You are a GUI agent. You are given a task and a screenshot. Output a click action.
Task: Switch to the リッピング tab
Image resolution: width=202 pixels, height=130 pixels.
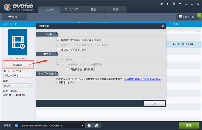[x=71, y=9]
